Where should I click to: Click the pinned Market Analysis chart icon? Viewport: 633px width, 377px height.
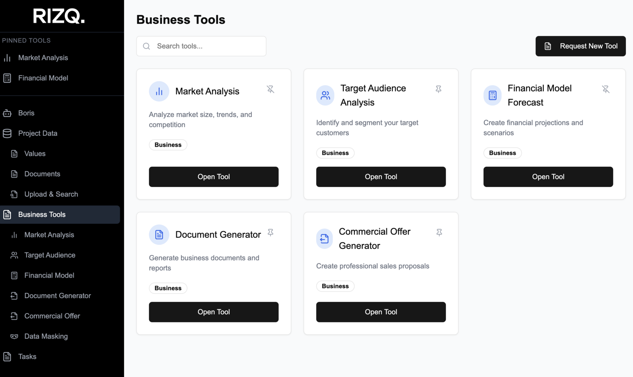[x=7, y=58]
